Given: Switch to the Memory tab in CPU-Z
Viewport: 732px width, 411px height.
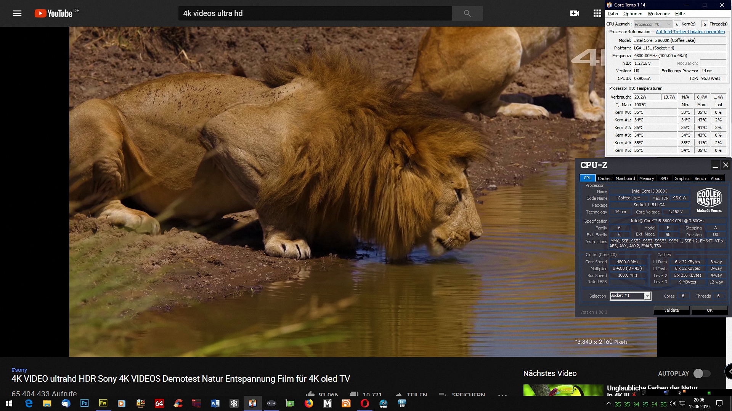Looking at the screenshot, I should click(x=647, y=178).
